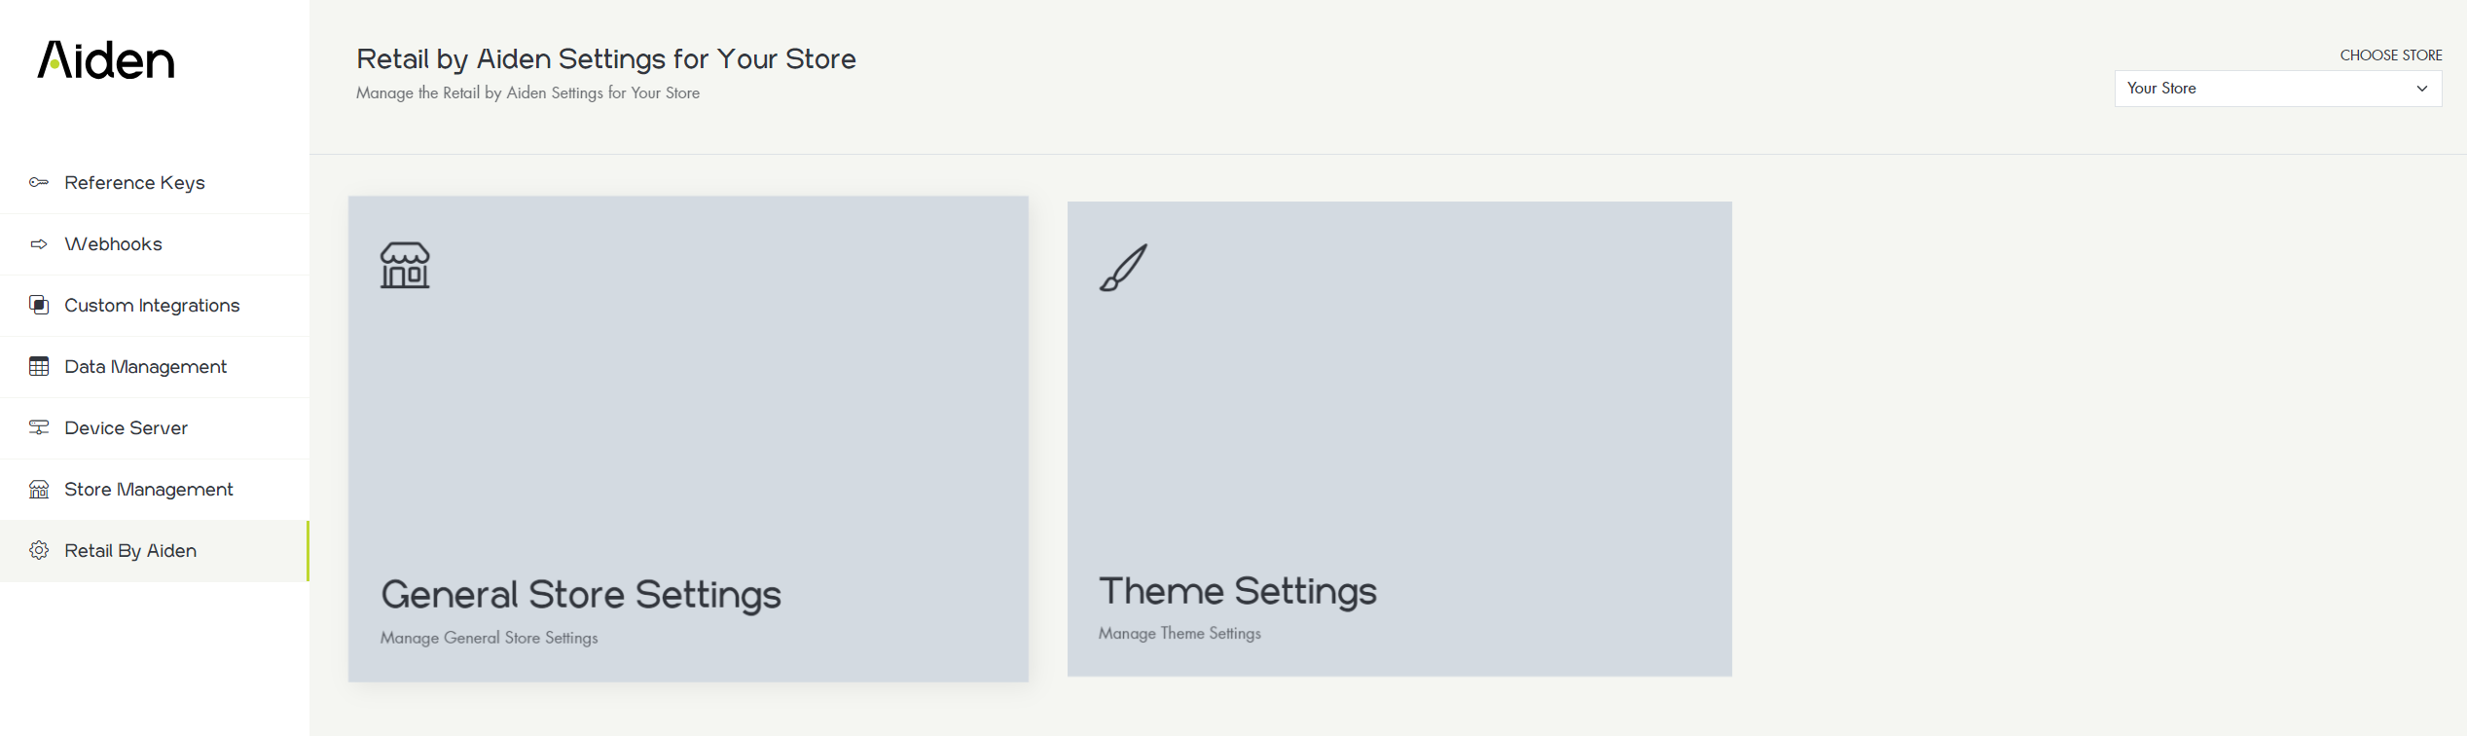Click the paintbrush icon on Theme Settings
This screenshot has height=736, width=2467.
tap(1124, 268)
